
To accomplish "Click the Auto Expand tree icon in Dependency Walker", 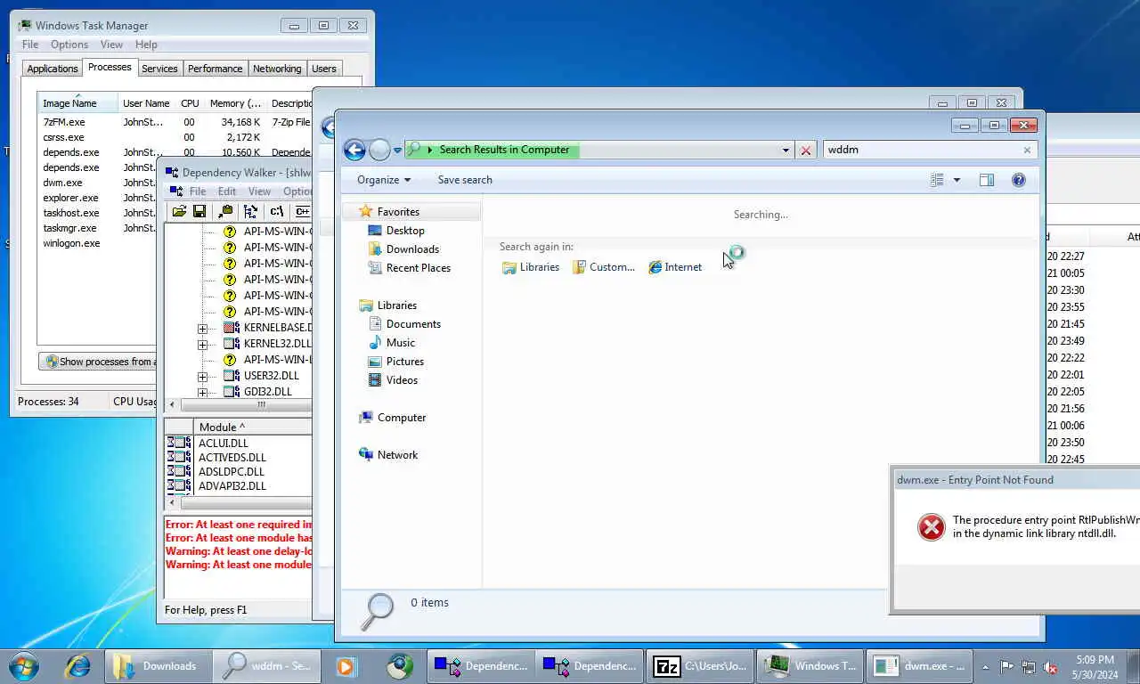I will click(x=251, y=211).
